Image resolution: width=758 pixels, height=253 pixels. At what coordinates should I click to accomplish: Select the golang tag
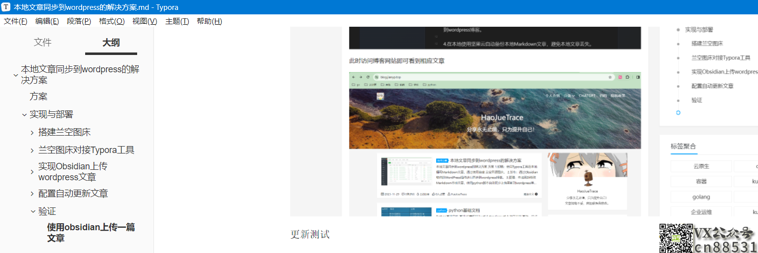(x=701, y=197)
